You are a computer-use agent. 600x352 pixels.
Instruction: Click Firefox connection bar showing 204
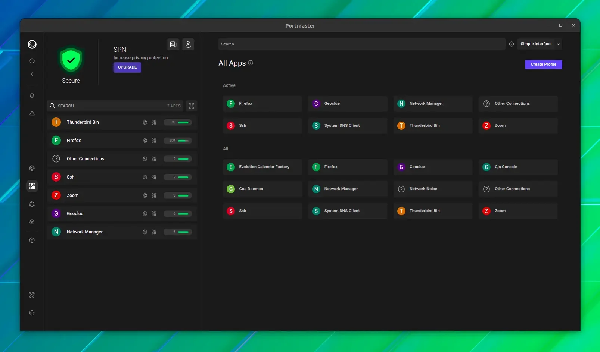[178, 141]
